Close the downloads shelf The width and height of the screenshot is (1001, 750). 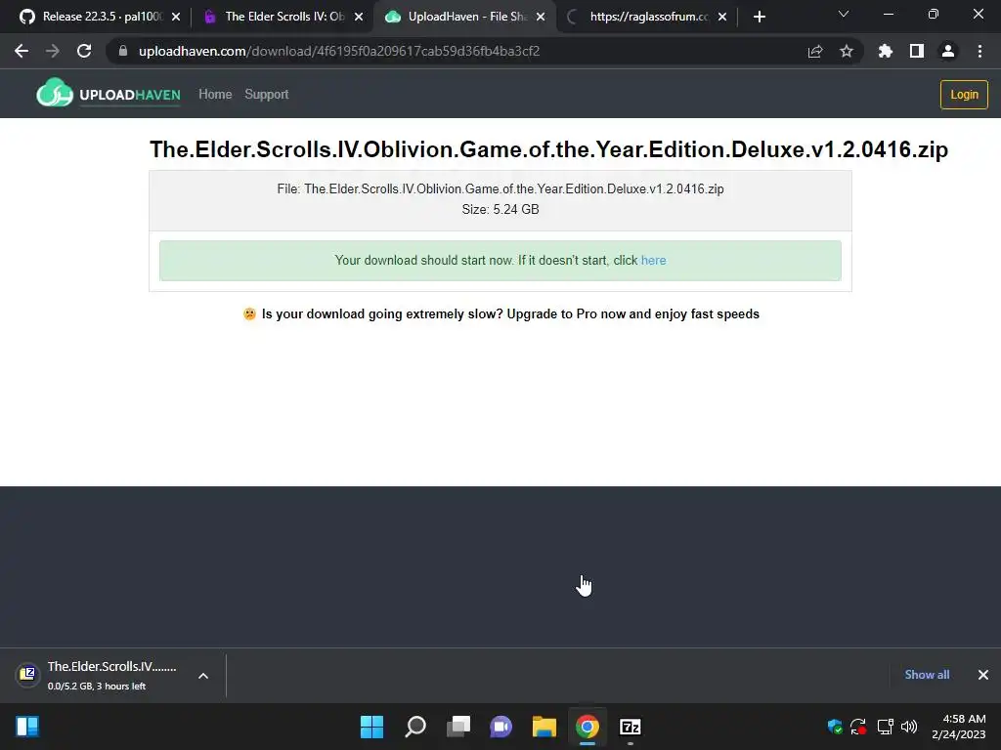coord(983,675)
